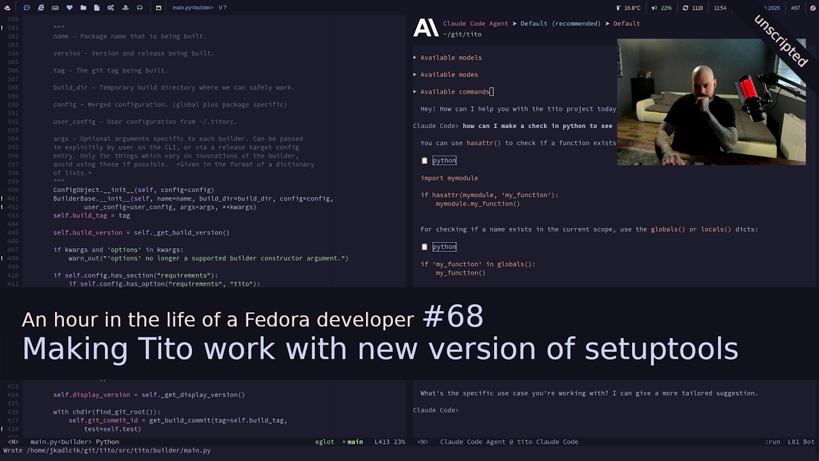Click the 'eglot' modeline indicator

pos(324,442)
